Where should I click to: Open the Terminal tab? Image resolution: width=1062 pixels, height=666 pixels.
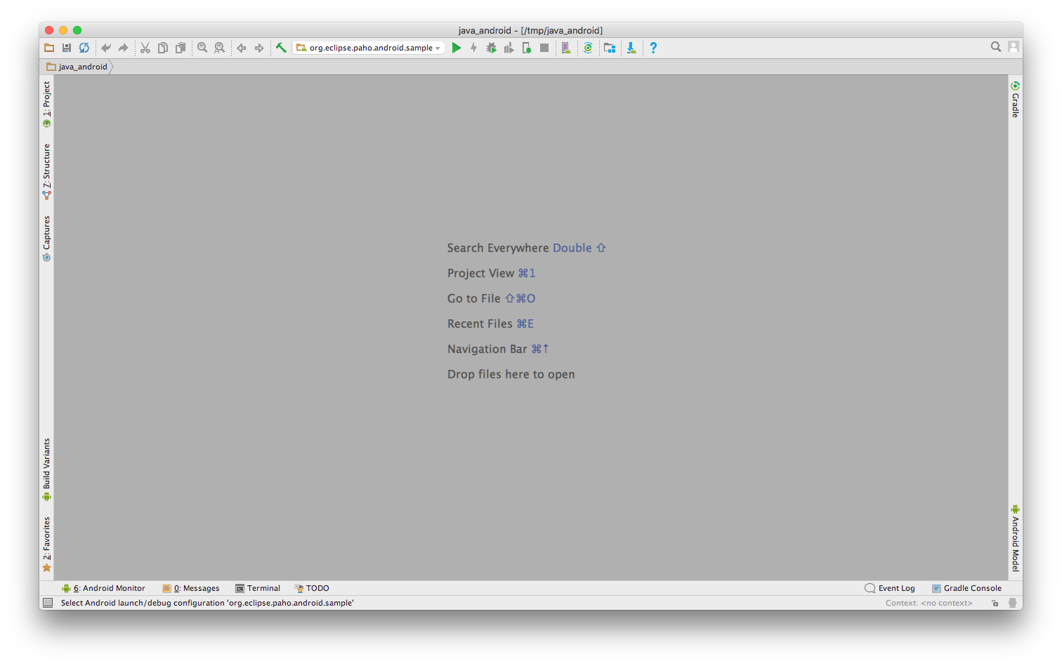(x=258, y=588)
